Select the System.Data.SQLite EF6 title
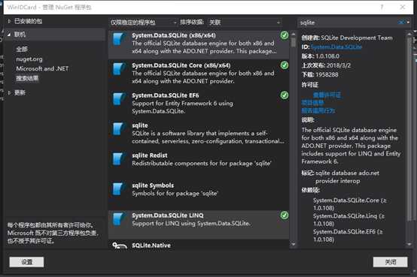 click(x=166, y=95)
